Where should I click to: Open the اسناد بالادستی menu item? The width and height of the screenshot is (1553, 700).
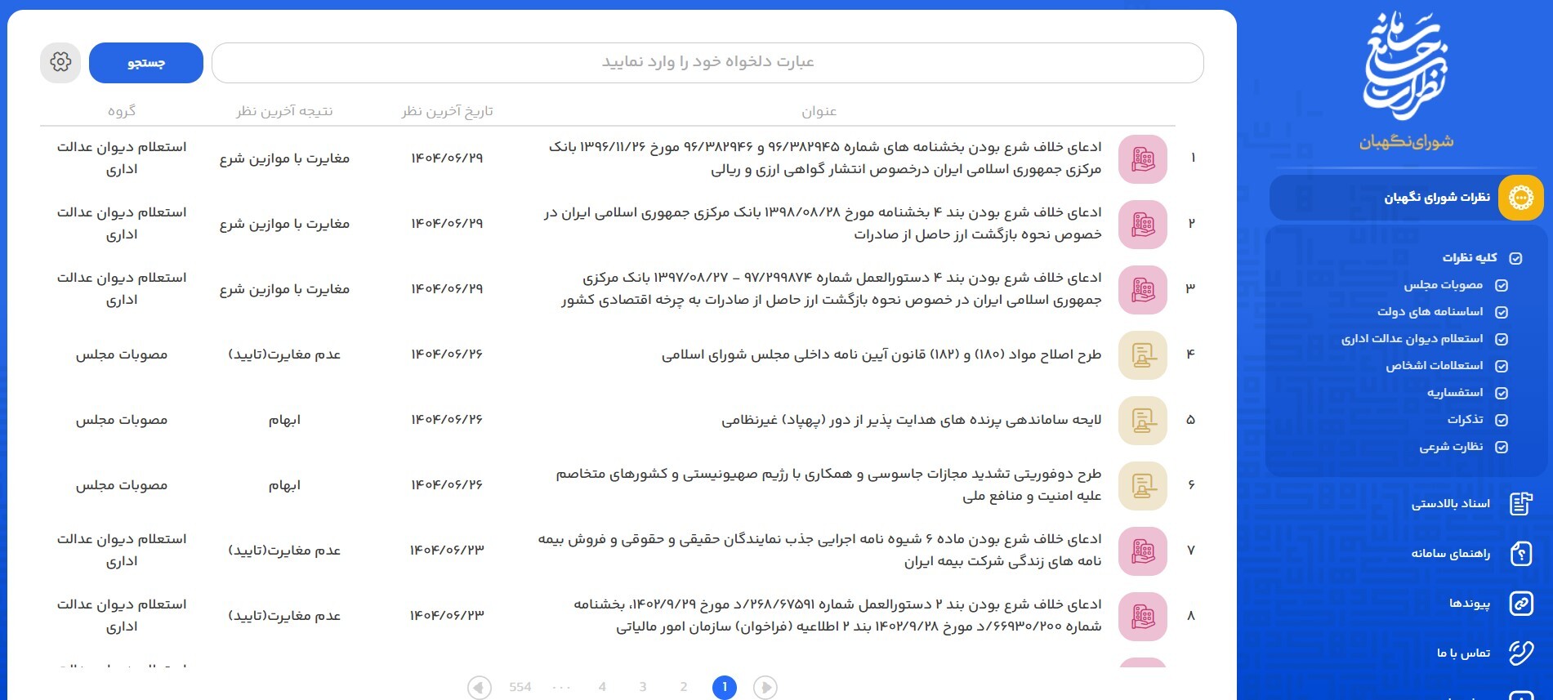(x=1451, y=504)
